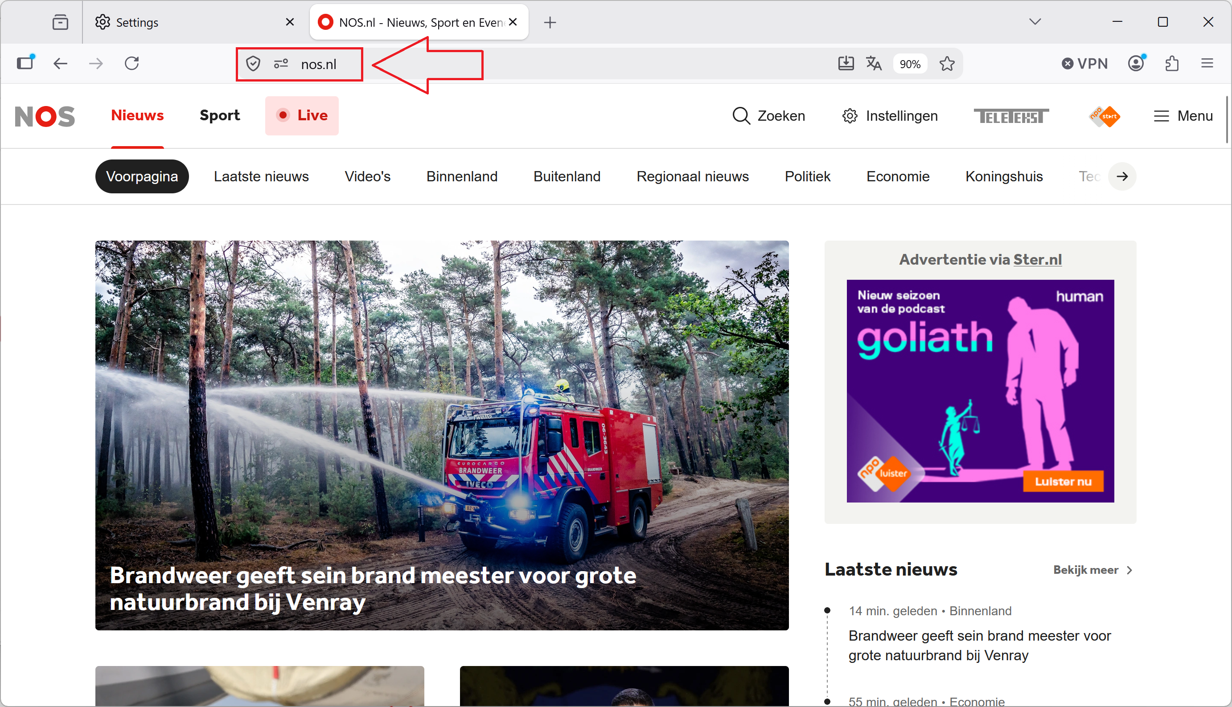Open the lower right article thumbnail

click(624, 687)
